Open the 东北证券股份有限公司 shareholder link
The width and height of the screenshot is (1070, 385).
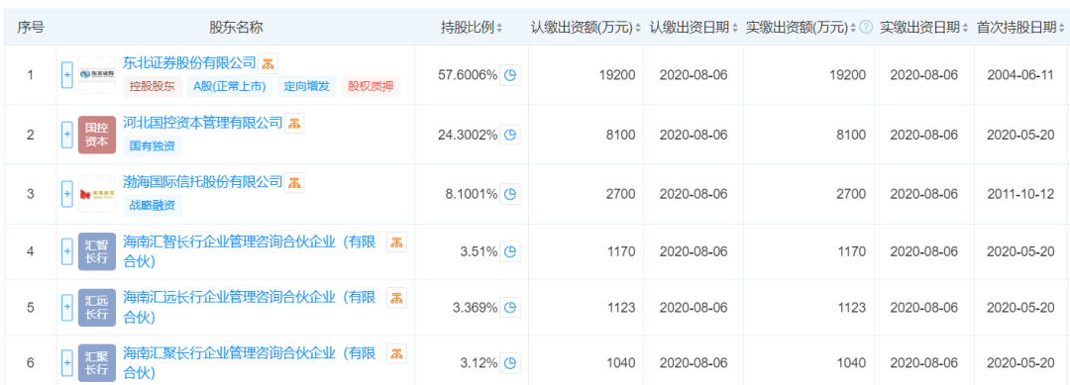189,63
